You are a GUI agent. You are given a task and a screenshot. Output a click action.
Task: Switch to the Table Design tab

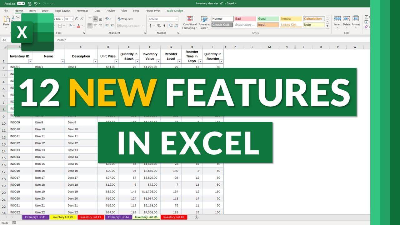[175, 10]
